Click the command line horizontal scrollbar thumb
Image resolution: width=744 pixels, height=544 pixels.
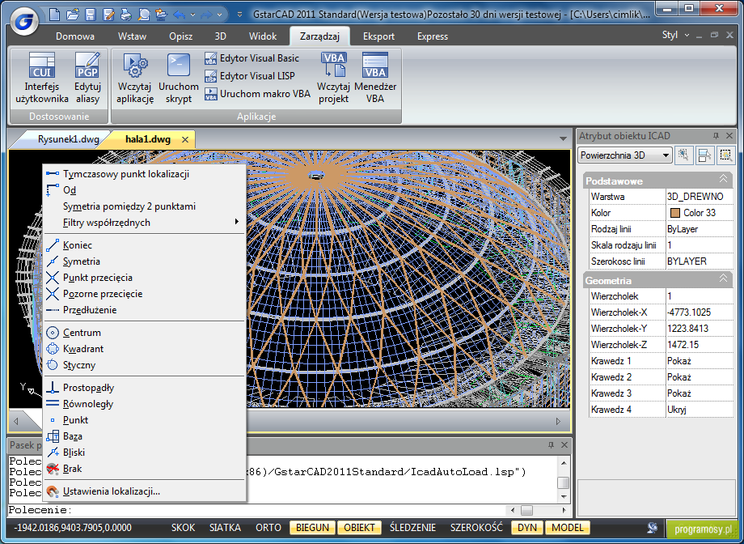526,510
